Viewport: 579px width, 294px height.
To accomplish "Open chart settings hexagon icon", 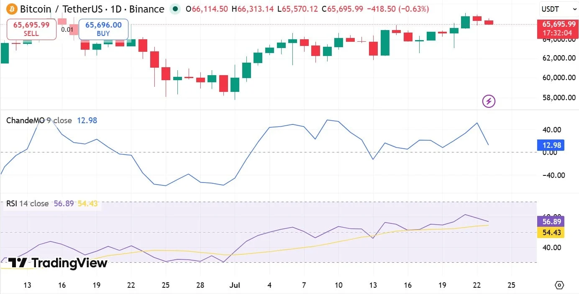I will pyautogui.click(x=559, y=285).
